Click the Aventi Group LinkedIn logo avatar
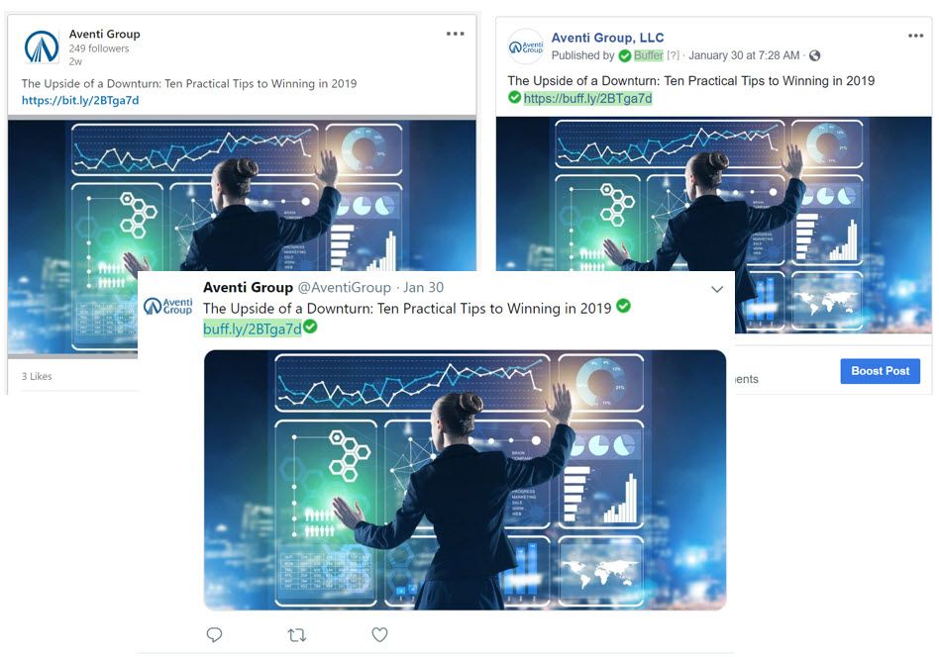 click(x=42, y=47)
